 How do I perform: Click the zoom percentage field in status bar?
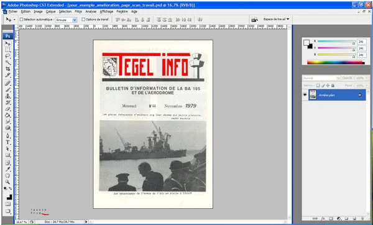point(21,222)
